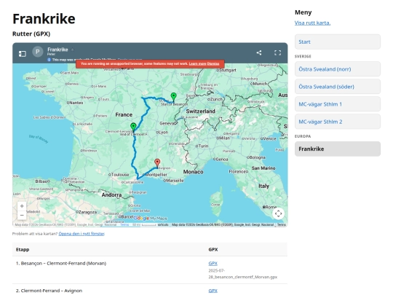Select the green Start of Besançon marker
393x295 pixels.
[173, 97]
